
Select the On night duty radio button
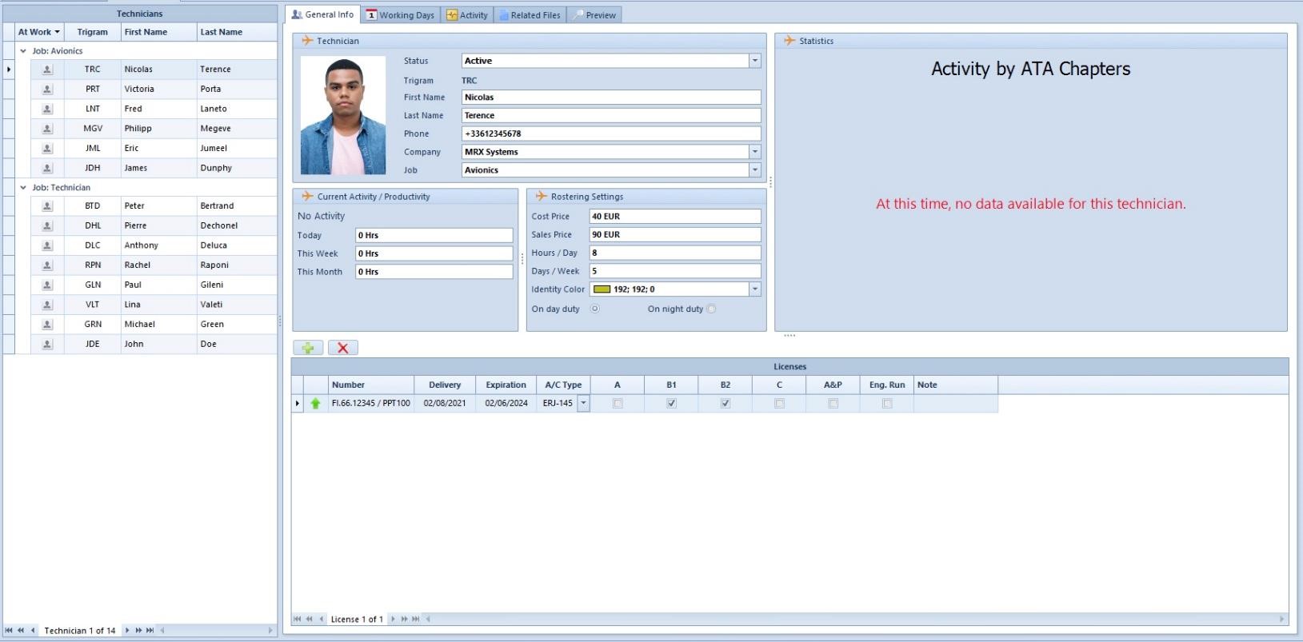pyautogui.click(x=711, y=309)
